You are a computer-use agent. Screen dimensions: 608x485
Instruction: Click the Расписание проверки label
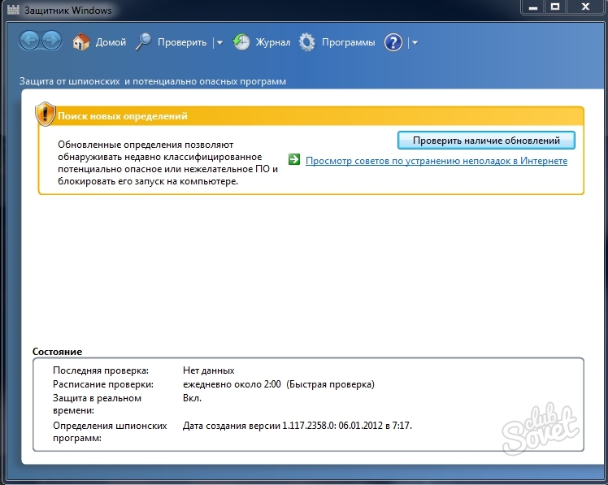(x=103, y=384)
